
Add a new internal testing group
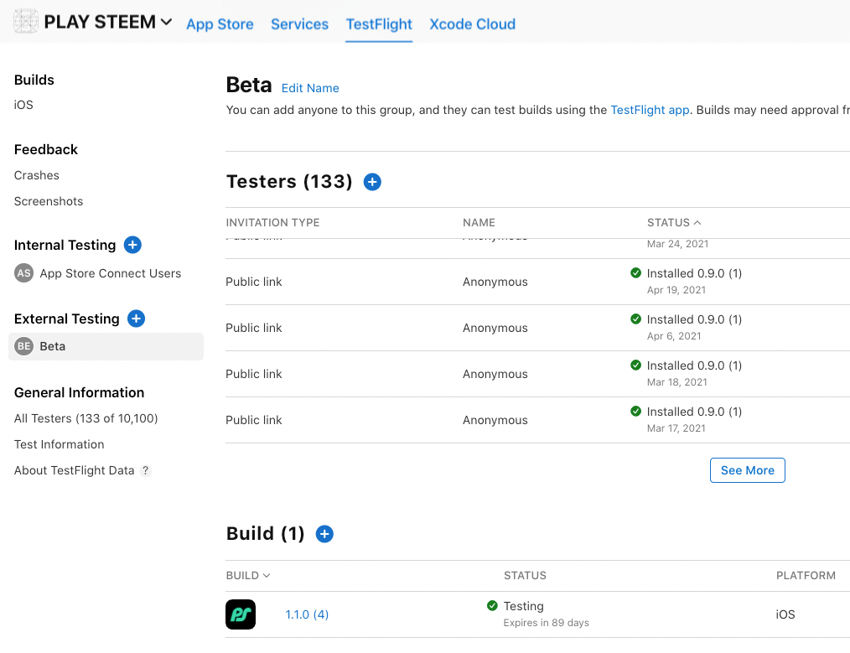(x=132, y=245)
